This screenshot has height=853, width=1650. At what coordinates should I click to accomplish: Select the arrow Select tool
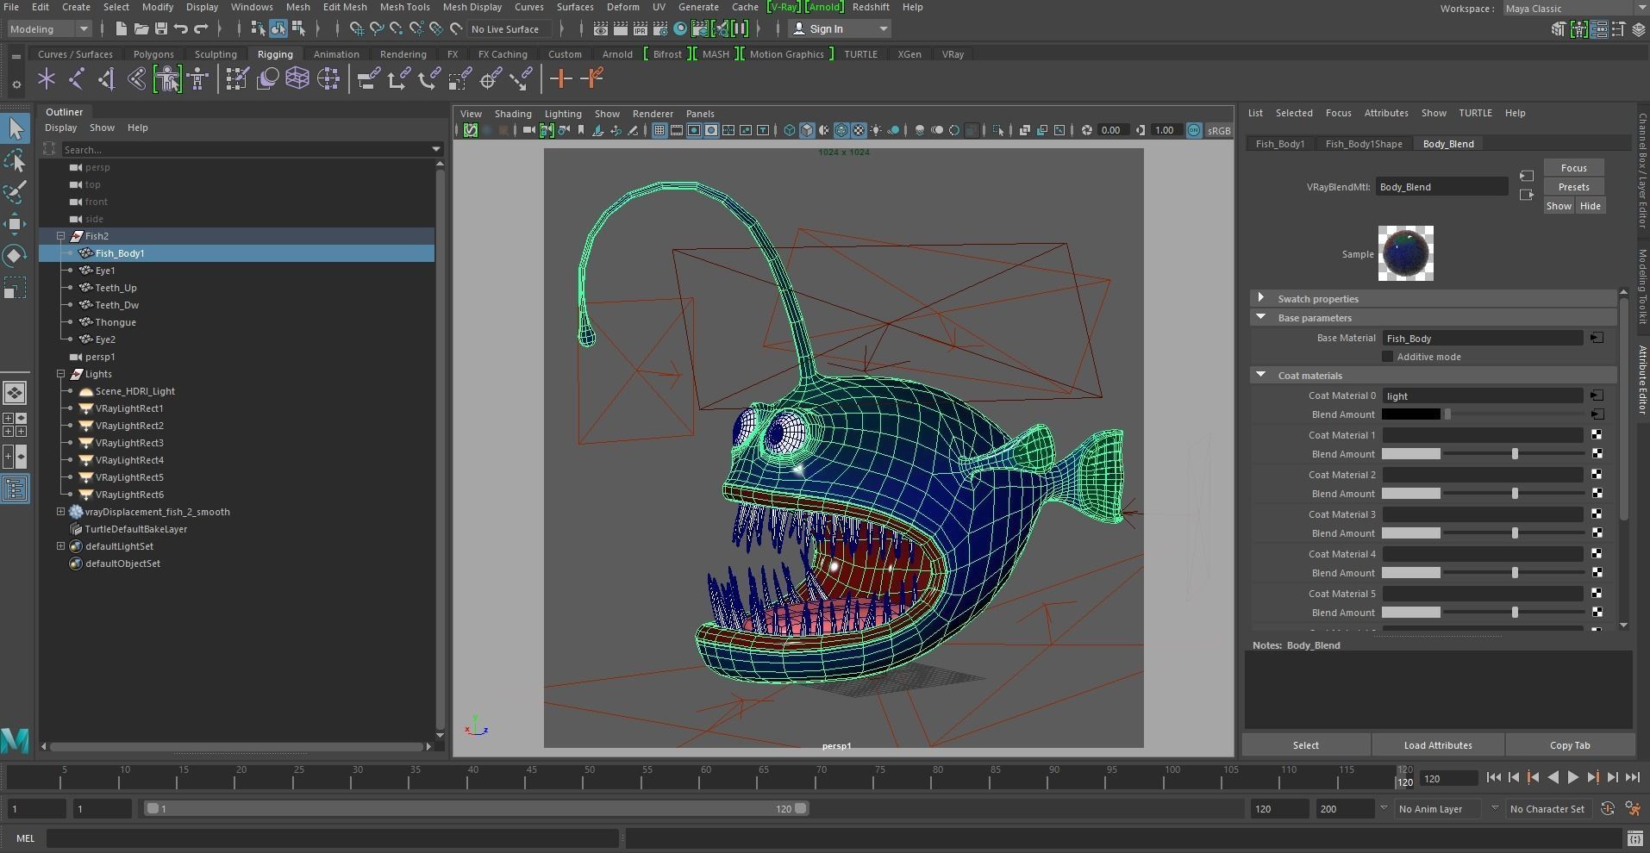click(x=15, y=128)
